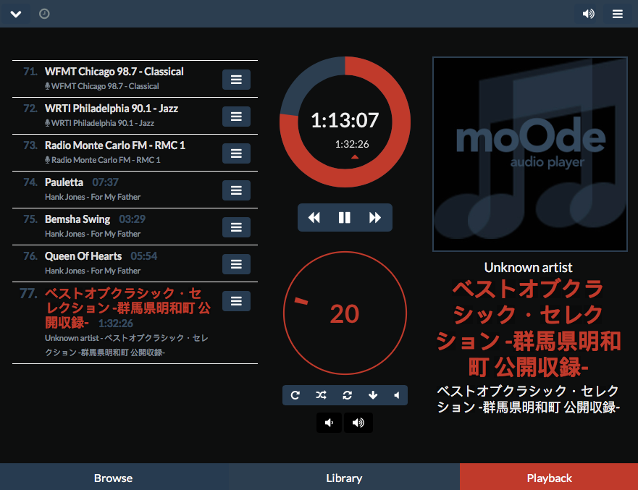Click the large red song title under cover
This screenshot has height=490, width=638.
pyautogui.click(x=528, y=328)
